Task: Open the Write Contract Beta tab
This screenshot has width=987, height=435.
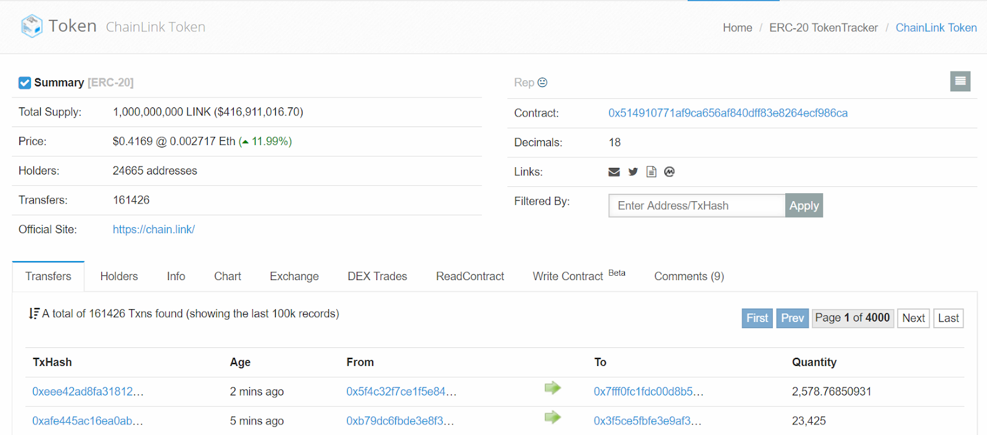Action: click(579, 276)
